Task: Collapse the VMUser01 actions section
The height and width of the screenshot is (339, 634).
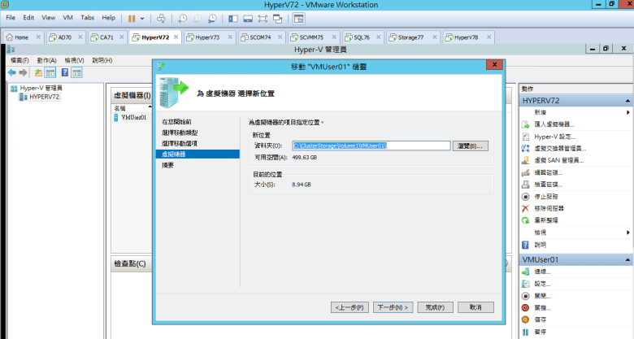Action: pos(627,259)
